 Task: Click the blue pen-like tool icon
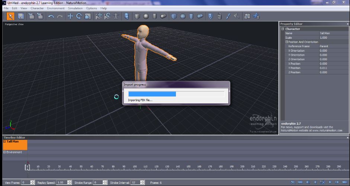pyautogui.click(x=228, y=16)
